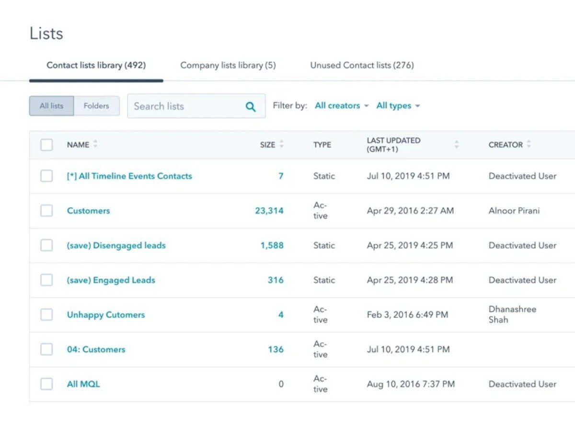The height and width of the screenshot is (431, 575).
Task: Focus the Search lists input field
Action: click(184, 106)
